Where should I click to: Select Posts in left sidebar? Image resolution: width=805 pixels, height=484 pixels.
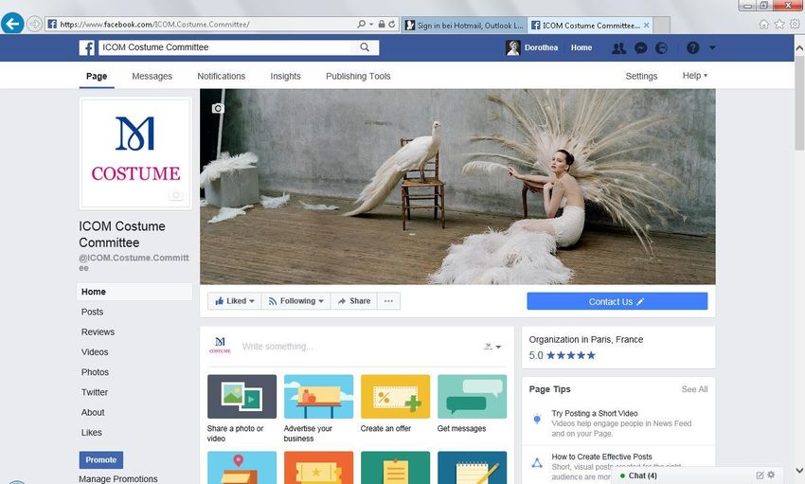92,312
